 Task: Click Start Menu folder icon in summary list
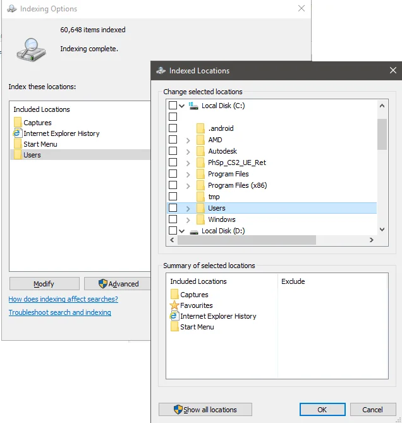[174, 327]
